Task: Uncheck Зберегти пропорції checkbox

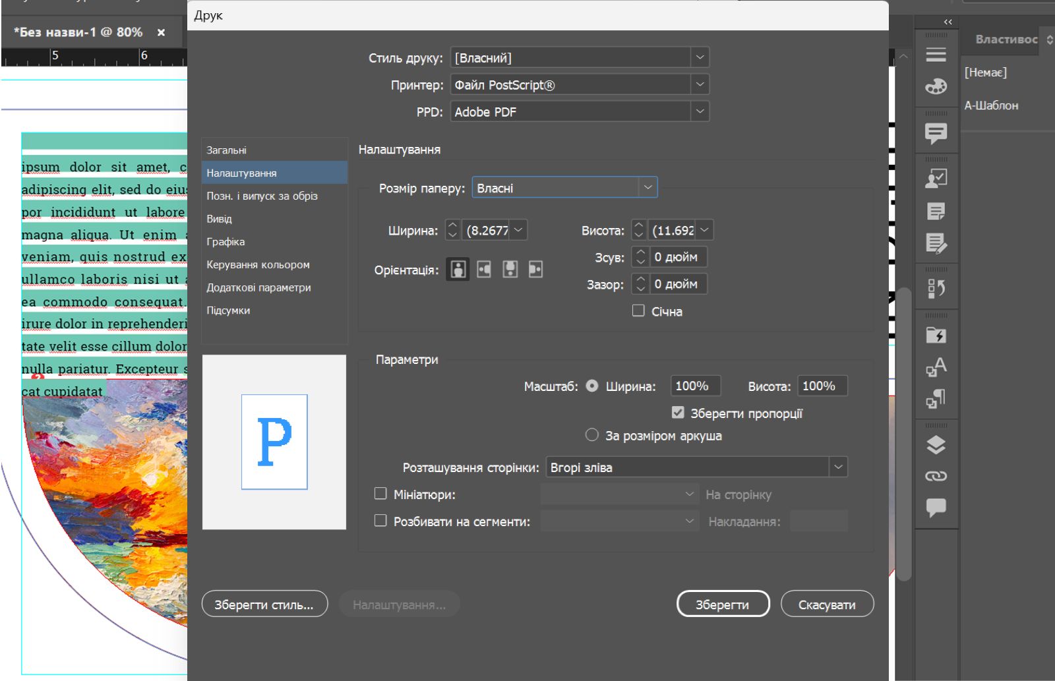Action: pyautogui.click(x=678, y=413)
